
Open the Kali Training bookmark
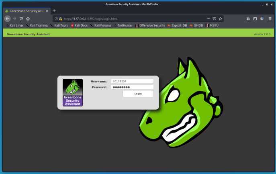37,25
